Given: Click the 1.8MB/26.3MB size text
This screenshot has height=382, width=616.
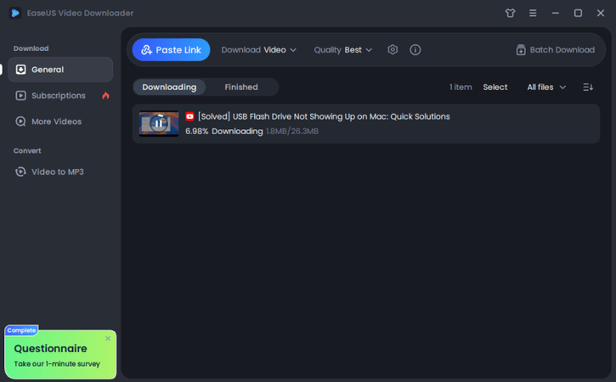Looking at the screenshot, I should (292, 131).
